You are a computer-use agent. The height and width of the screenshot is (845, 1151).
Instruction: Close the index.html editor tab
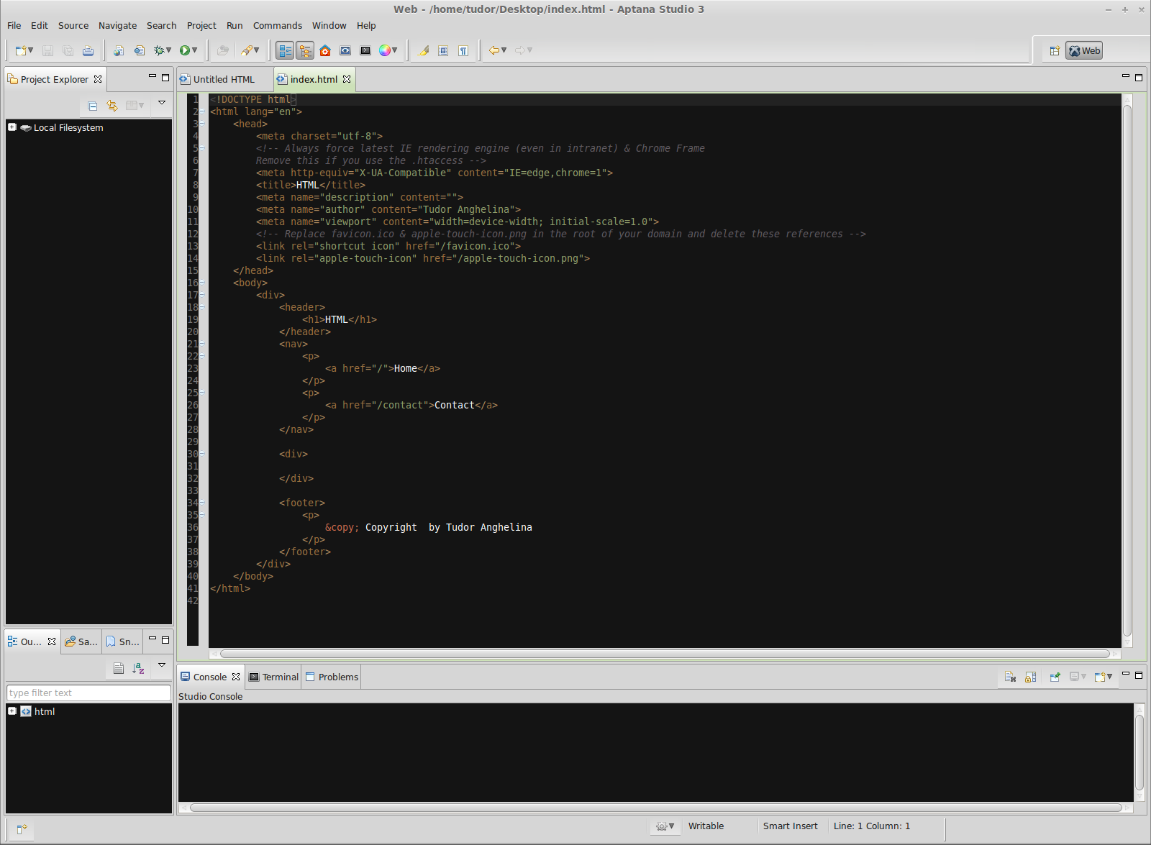(x=347, y=79)
